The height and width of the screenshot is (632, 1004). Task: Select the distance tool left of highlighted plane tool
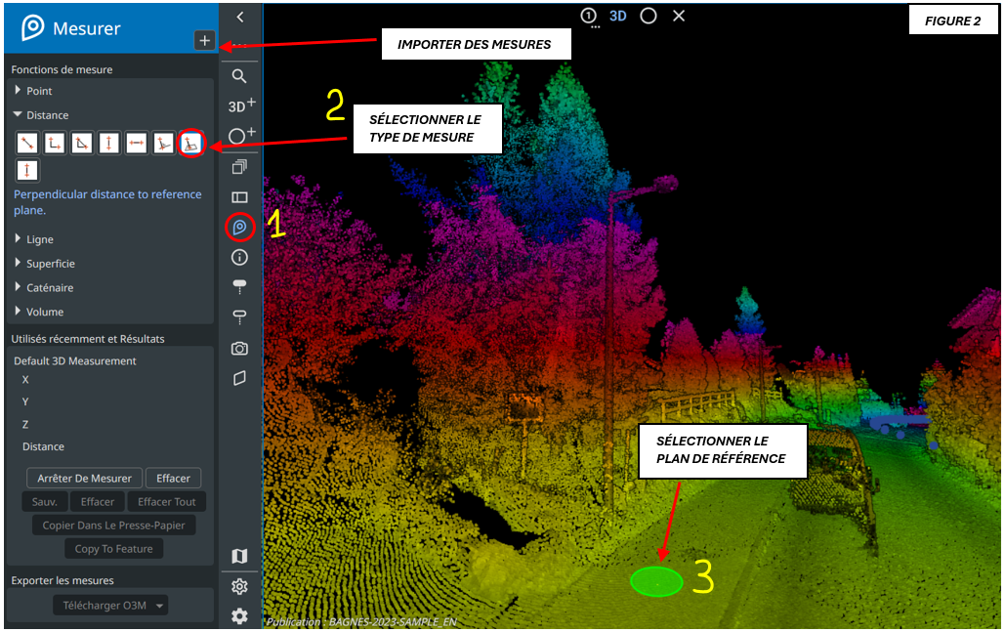pos(164,143)
